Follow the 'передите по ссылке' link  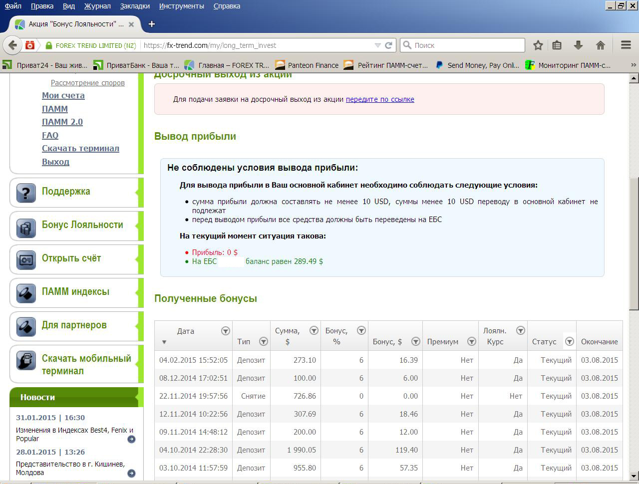(x=379, y=99)
